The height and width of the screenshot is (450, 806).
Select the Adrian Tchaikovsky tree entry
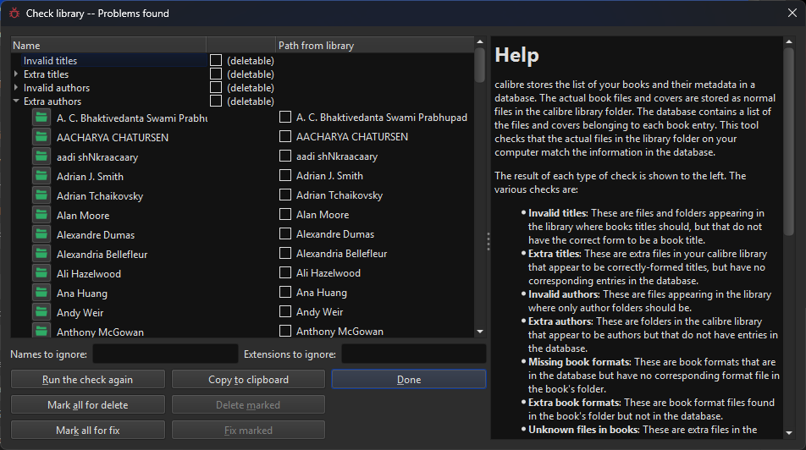coord(100,195)
